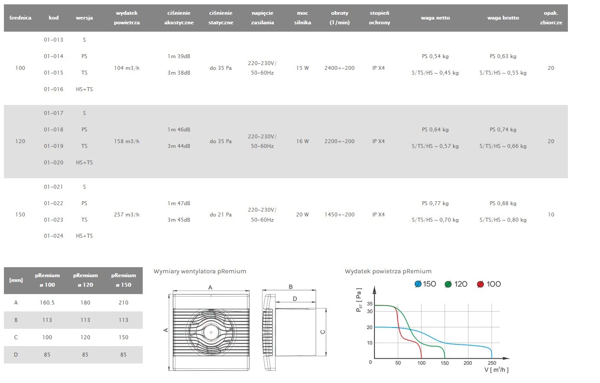The image size is (600, 383).
Task: Select product code 01-015
Action: click(x=53, y=73)
